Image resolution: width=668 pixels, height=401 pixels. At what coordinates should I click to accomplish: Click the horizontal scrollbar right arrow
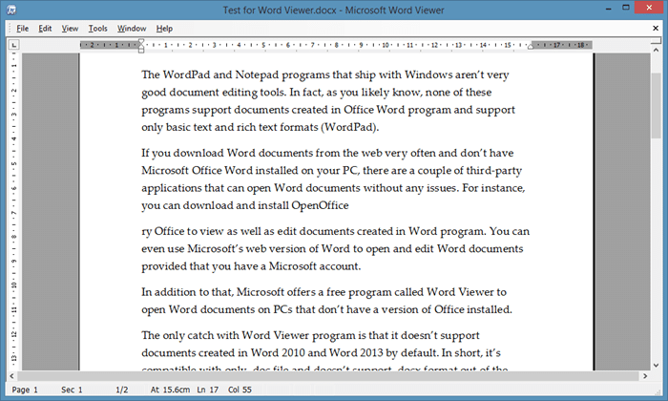click(645, 376)
